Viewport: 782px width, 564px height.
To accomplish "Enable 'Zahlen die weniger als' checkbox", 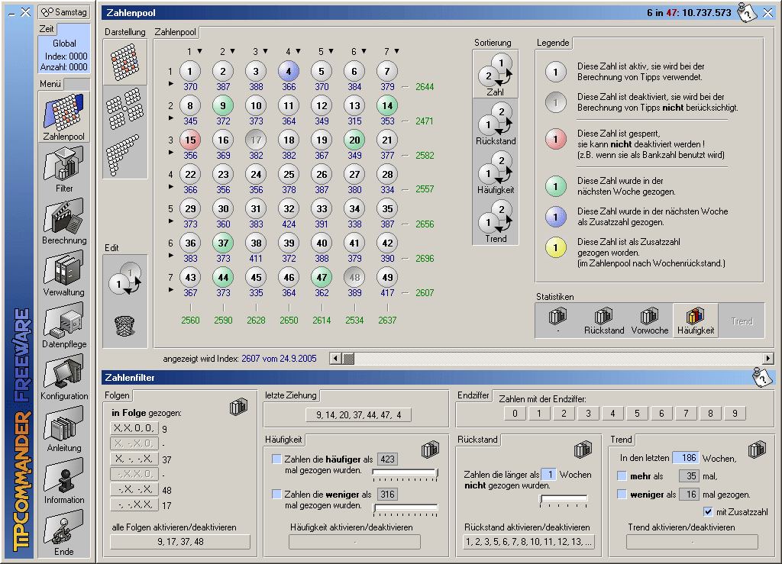I will (x=276, y=494).
